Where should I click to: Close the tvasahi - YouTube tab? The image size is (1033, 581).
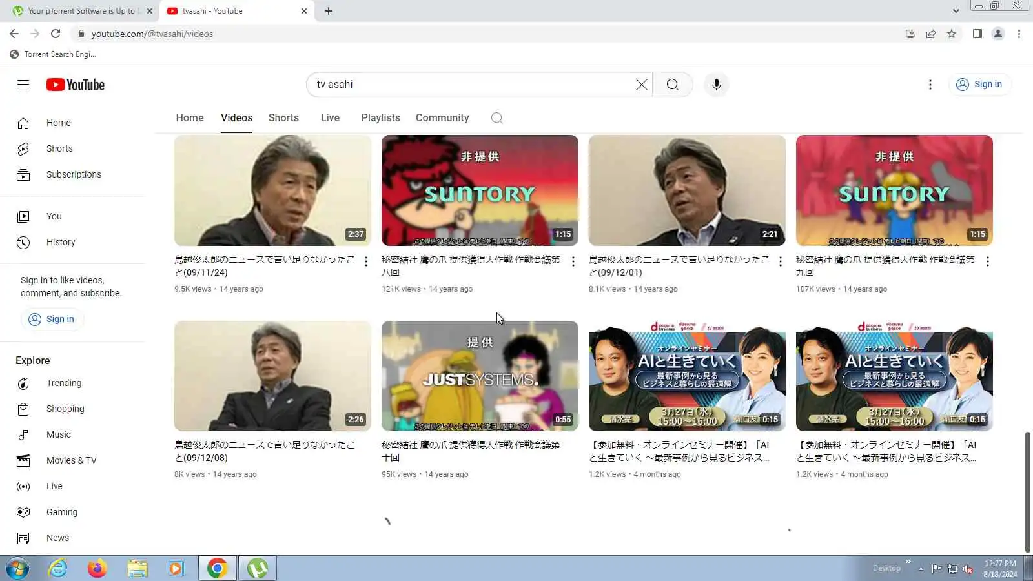click(304, 11)
